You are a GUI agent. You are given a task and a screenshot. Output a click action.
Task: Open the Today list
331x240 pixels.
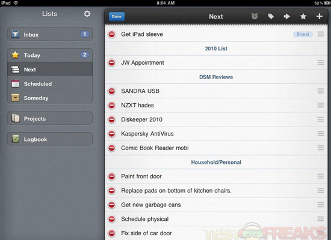50,55
